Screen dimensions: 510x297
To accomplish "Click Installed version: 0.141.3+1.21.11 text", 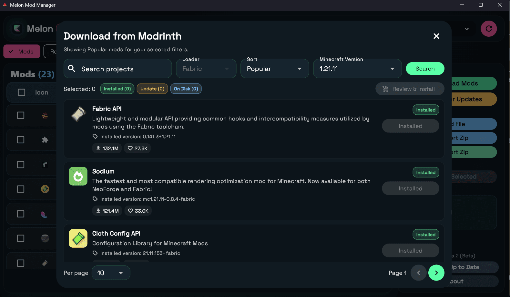I will tap(138, 137).
